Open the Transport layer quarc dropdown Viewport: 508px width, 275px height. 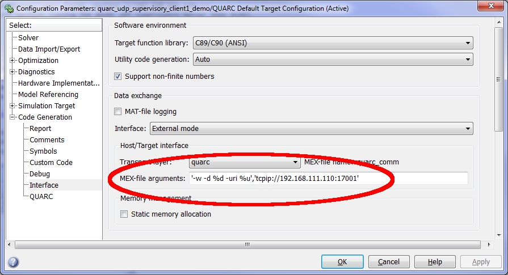(x=245, y=162)
